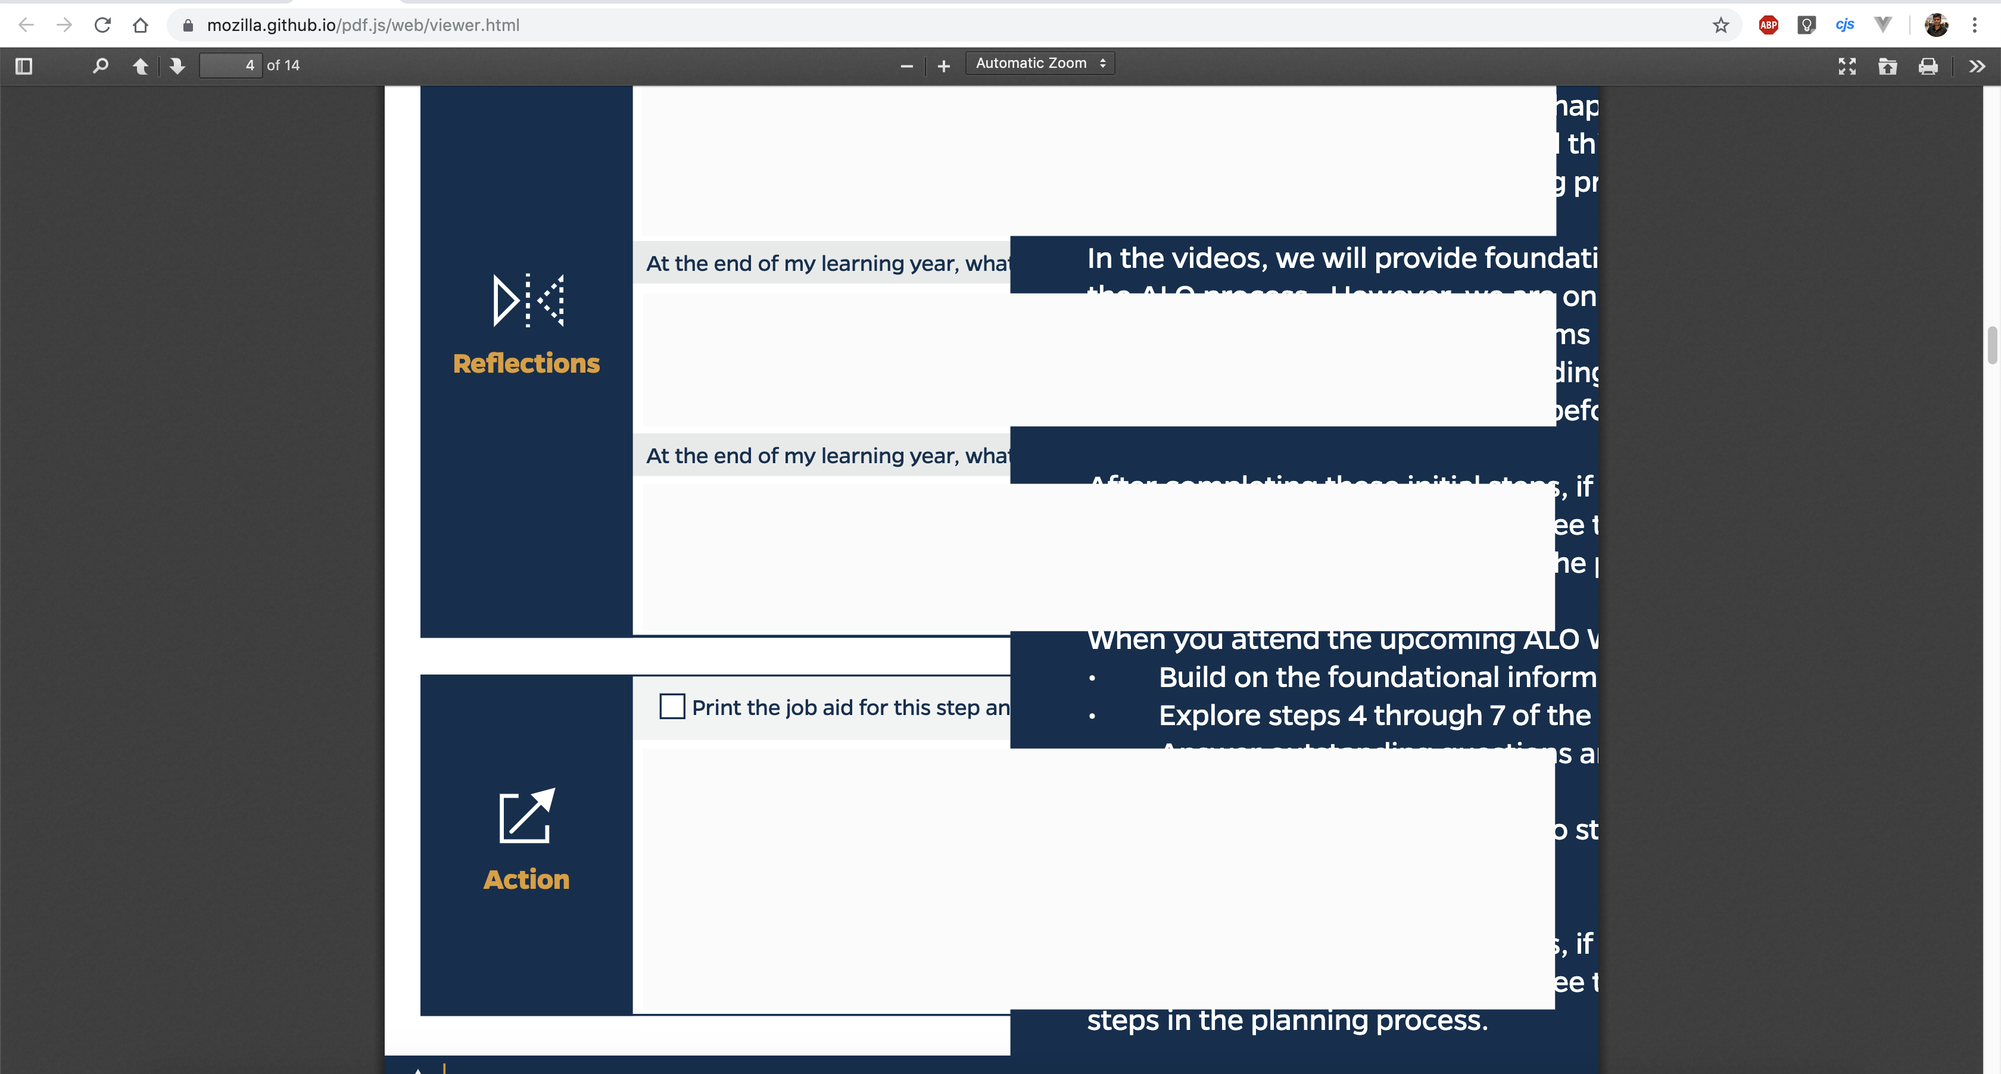The height and width of the screenshot is (1074, 2001).
Task: Go to the previous page
Action: [x=141, y=66]
